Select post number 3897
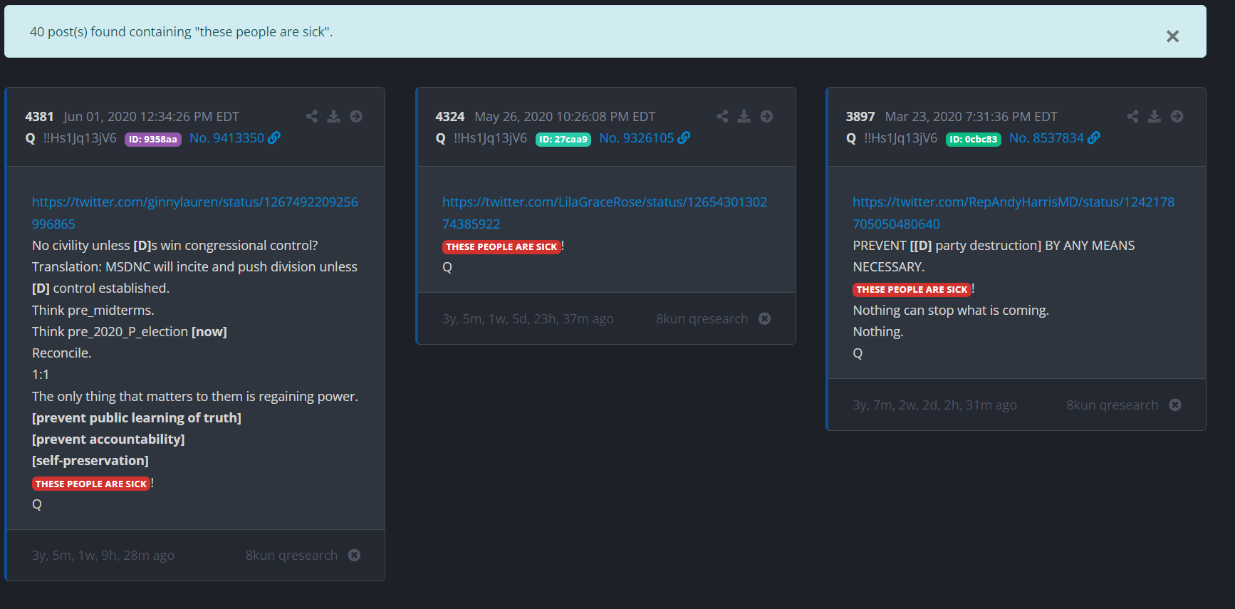1235x609 pixels. tap(860, 117)
